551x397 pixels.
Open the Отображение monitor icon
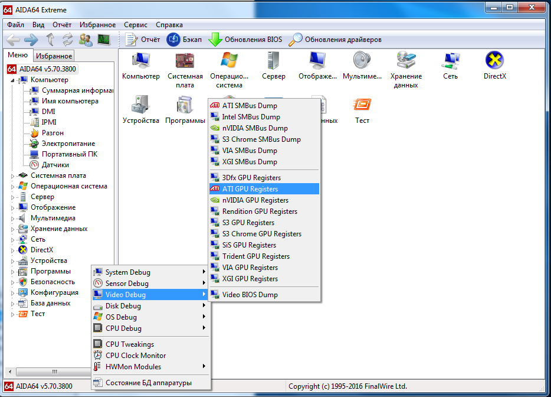pyautogui.click(x=317, y=66)
